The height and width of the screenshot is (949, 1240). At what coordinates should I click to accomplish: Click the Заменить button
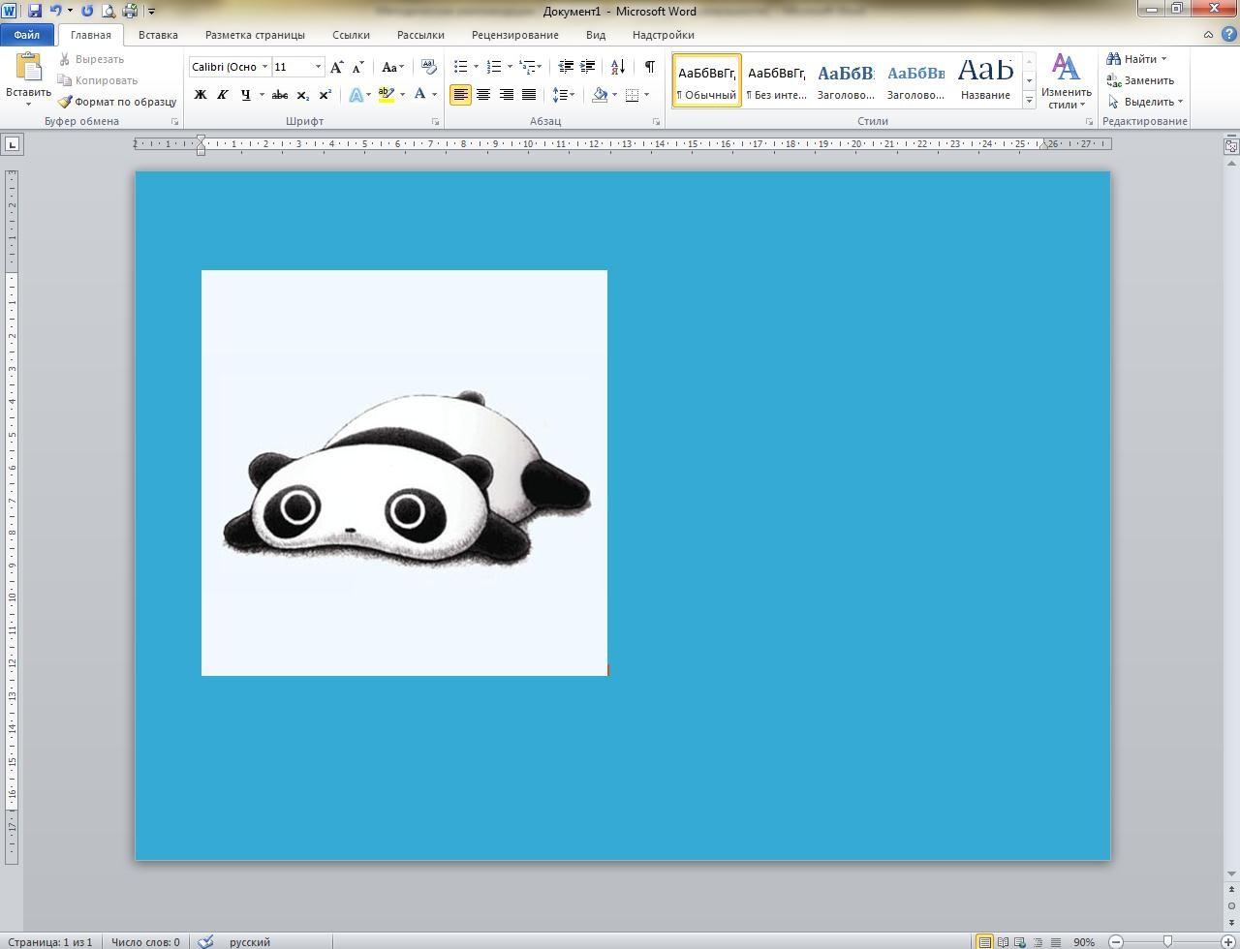click(1141, 80)
